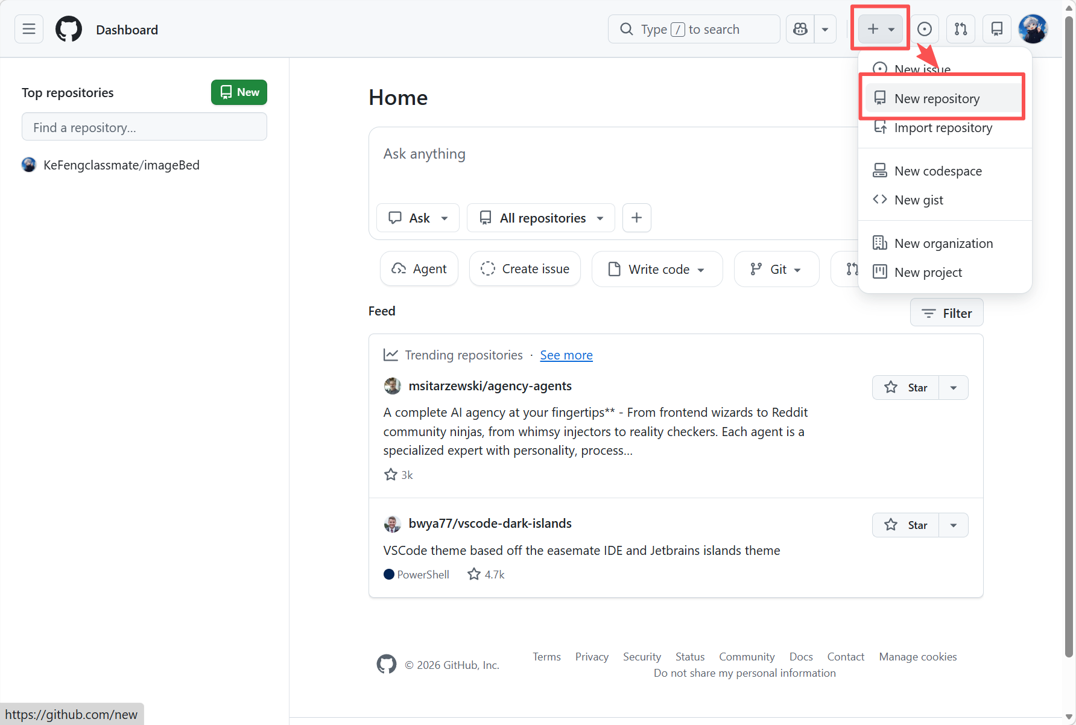Follow the See more trending link

(566, 355)
